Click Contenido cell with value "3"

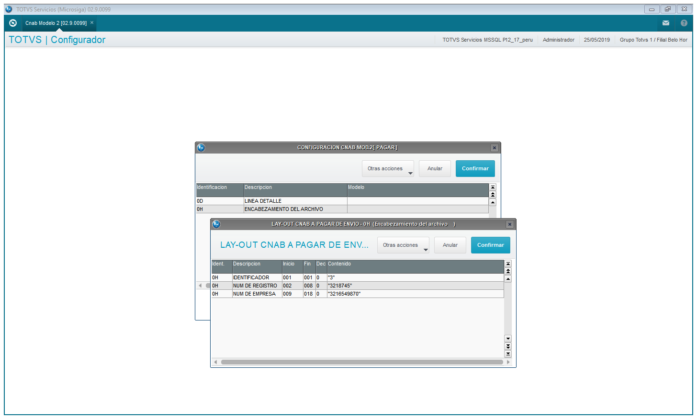pos(416,277)
